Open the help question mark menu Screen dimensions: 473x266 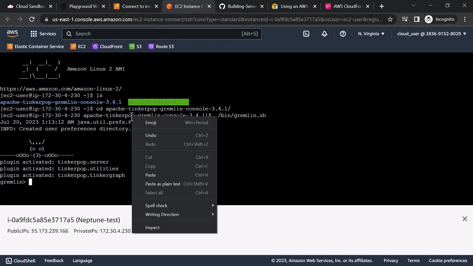click(x=343, y=34)
